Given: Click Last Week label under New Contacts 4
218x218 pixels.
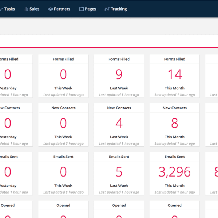Looking at the screenshot, I should coord(119,137).
